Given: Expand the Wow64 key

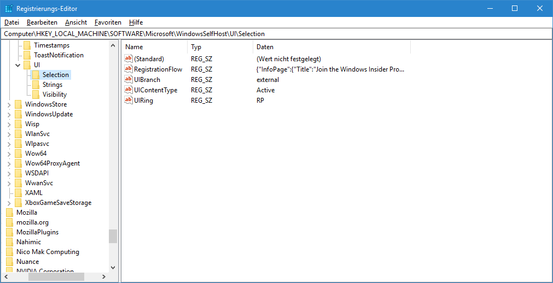Looking at the screenshot, I should pos(9,154).
